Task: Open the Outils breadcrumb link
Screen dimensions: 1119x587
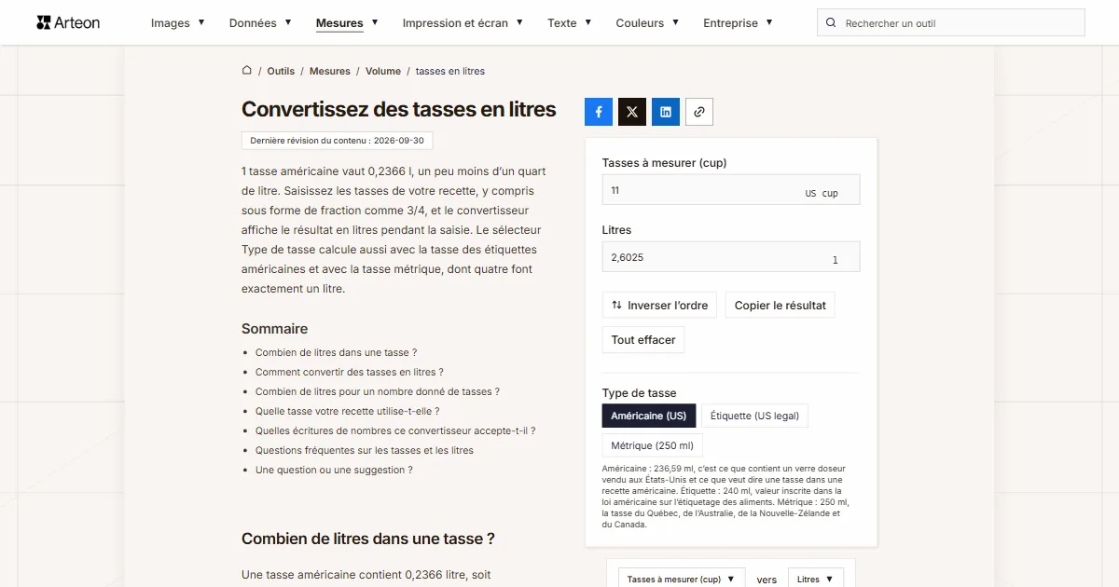Action: tap(281, 71)
